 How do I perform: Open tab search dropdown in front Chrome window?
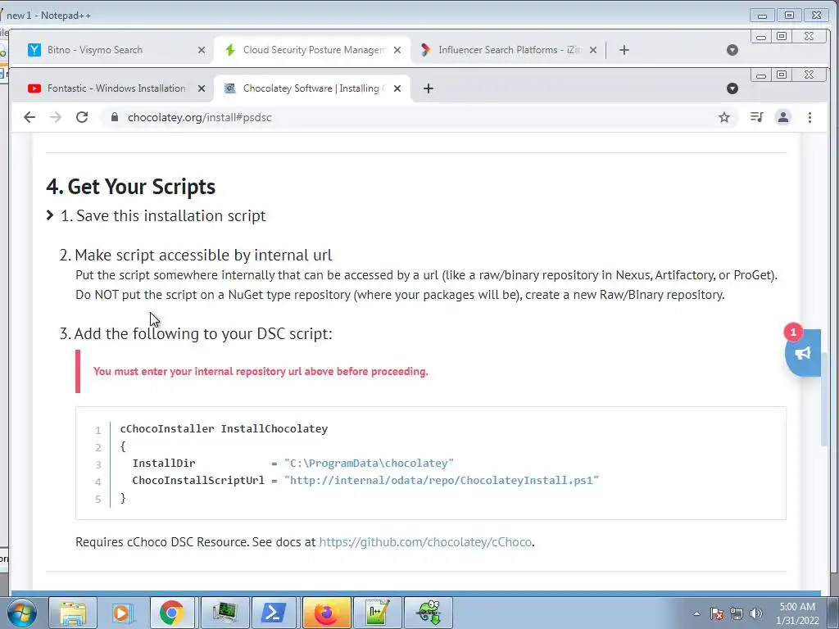(732, 88)
